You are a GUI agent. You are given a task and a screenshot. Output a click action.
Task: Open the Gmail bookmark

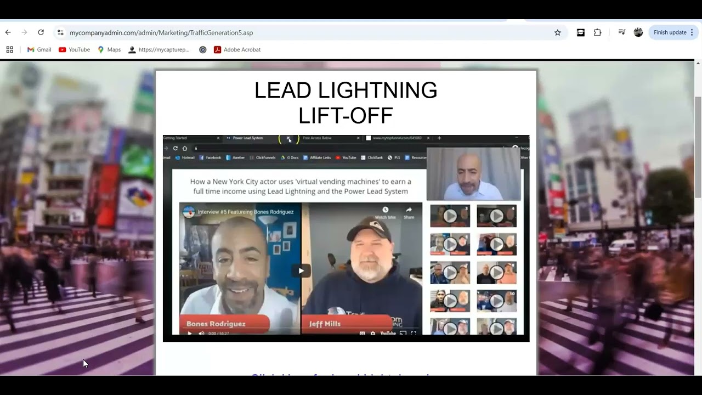click(x=39, y=49)
